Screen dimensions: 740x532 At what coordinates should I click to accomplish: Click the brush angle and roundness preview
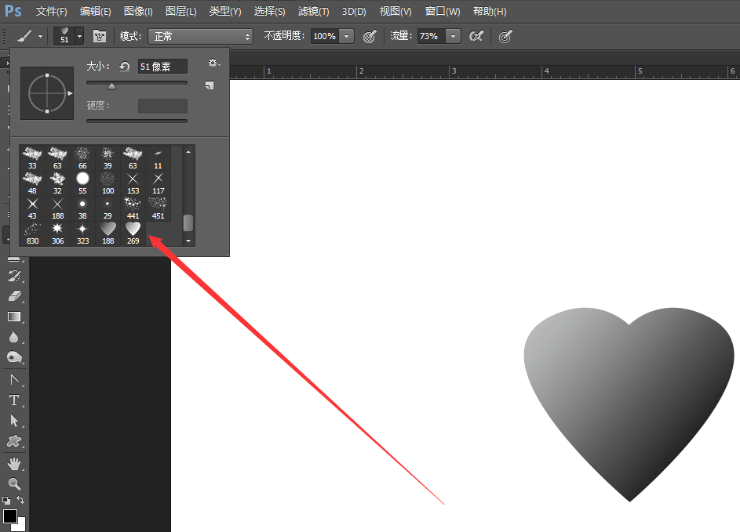tap(47, 92)
